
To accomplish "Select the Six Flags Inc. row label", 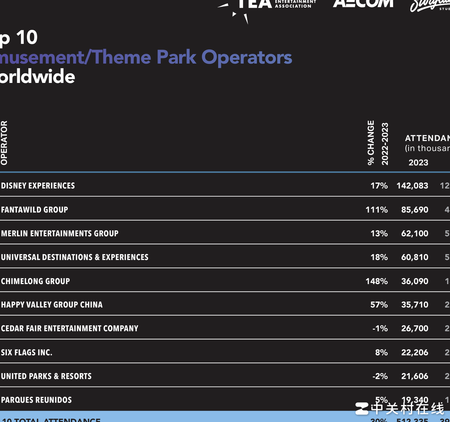I will click(27, 353).
